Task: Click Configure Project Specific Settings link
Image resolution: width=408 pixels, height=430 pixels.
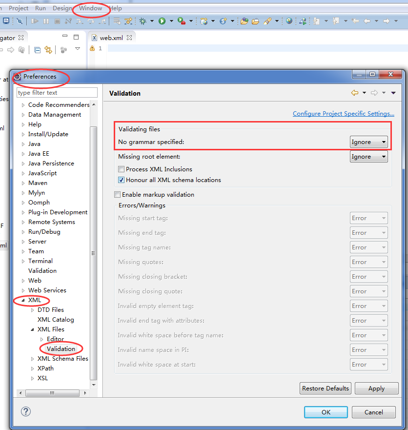Action: click(x=343, y=114)
